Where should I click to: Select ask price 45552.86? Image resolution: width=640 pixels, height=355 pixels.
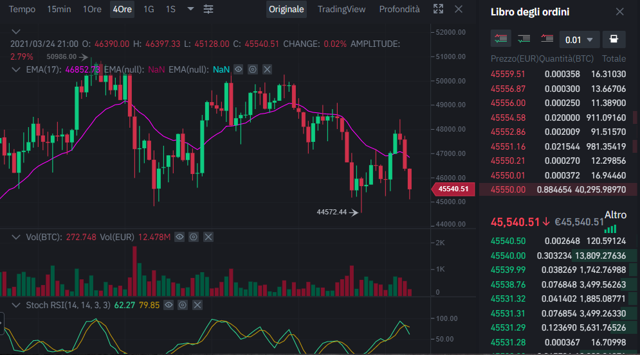pos(507,132)
